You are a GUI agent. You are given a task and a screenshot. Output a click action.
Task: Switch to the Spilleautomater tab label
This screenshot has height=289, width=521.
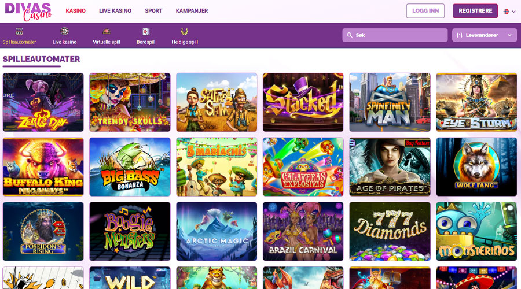pos(19,42)
